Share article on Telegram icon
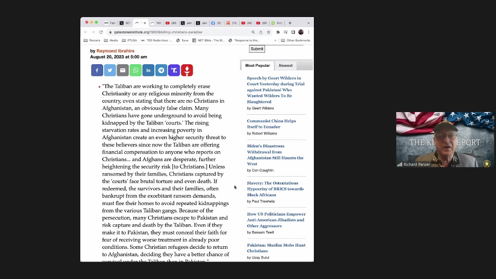 tap(161, 70)
